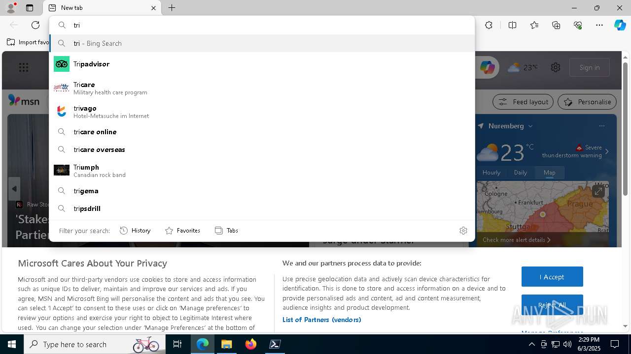The width and height of the screenshot is (631, 354).
Task: Show hidden system tray icons
Action: pyautogui.click(x=532, y=344)
